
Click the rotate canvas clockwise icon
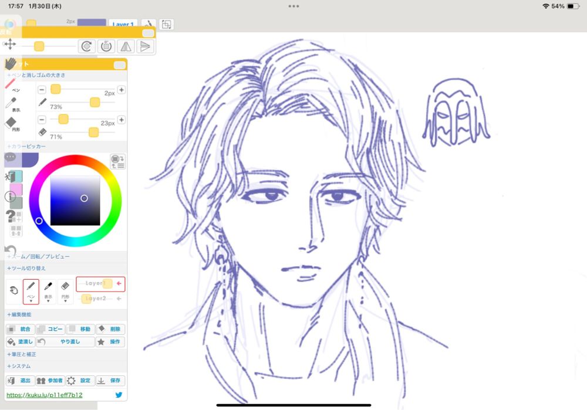click(86, 46)
